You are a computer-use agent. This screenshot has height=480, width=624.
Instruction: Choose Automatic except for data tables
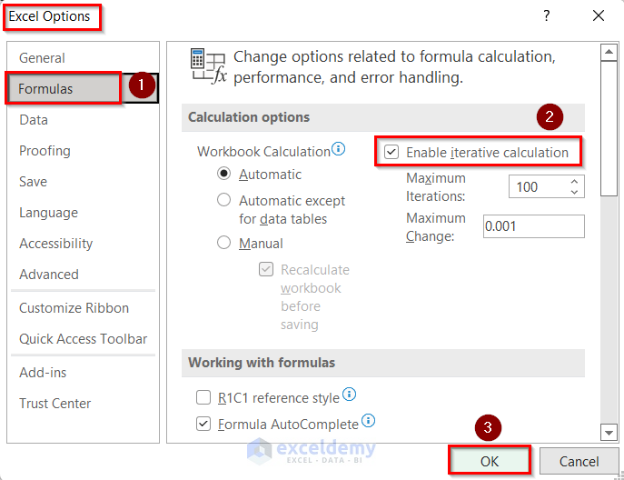[x=223, y=200]
